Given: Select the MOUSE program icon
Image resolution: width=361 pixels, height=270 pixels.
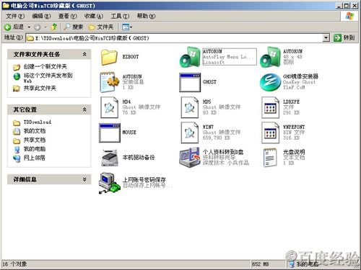Looking at the screenshot, I should 110,132.
